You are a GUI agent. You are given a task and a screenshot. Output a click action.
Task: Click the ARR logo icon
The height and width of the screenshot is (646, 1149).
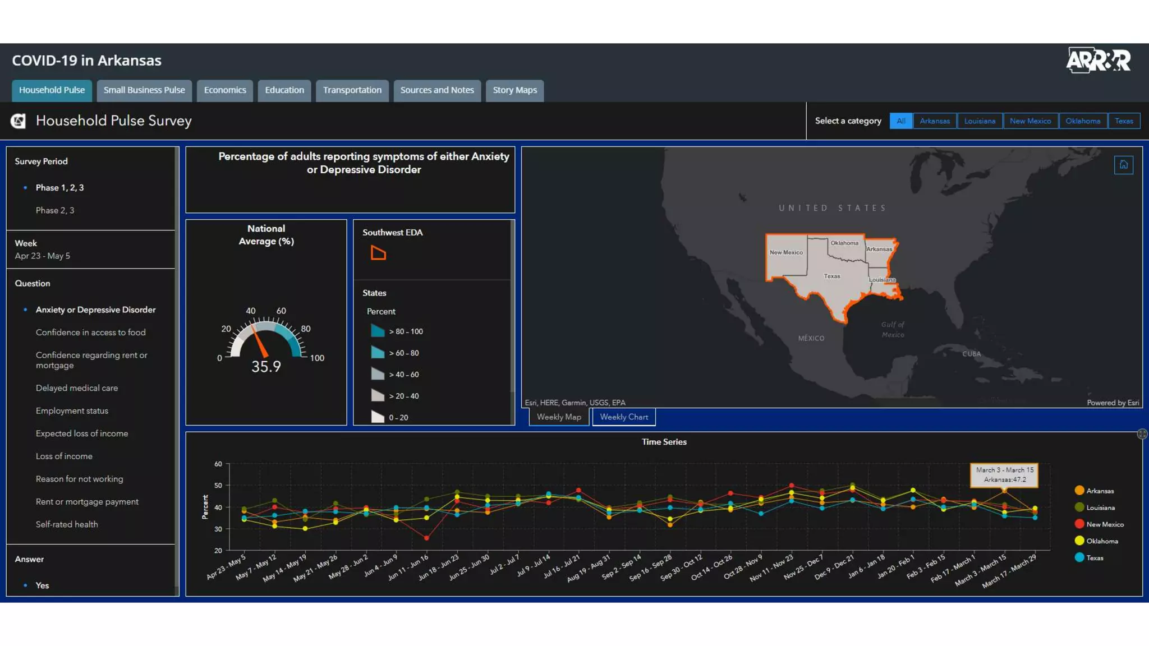click(1098, 61)
